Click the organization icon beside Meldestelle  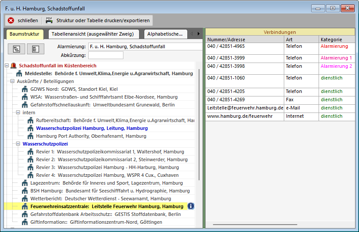[x=19, y=73]
